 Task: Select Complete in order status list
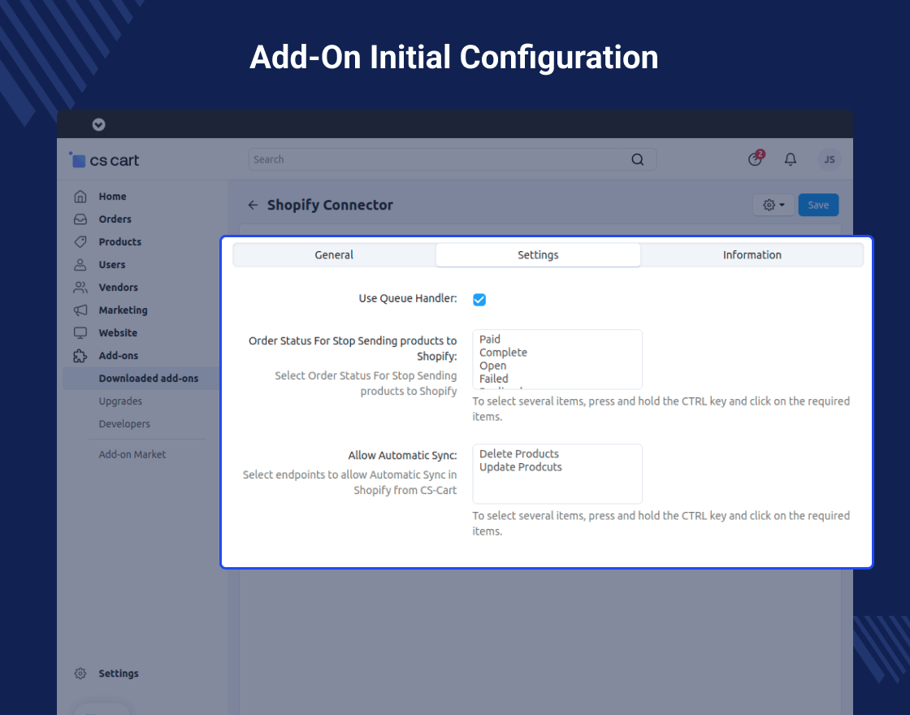(x=503, y=353)
